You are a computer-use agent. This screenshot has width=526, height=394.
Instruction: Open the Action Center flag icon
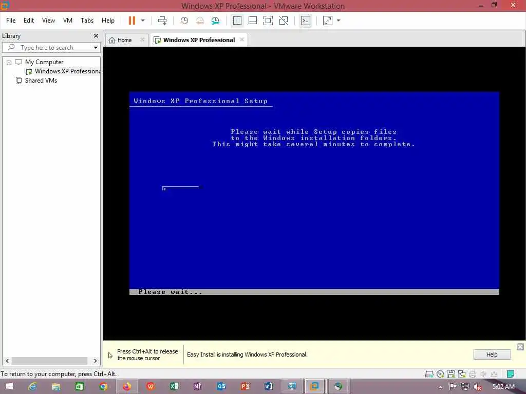click(x=453, y=387)
